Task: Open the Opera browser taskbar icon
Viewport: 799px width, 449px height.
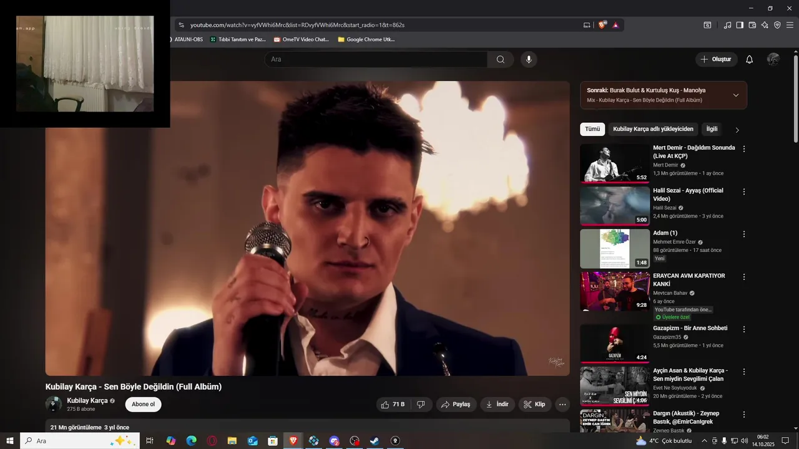Action: 212,441
